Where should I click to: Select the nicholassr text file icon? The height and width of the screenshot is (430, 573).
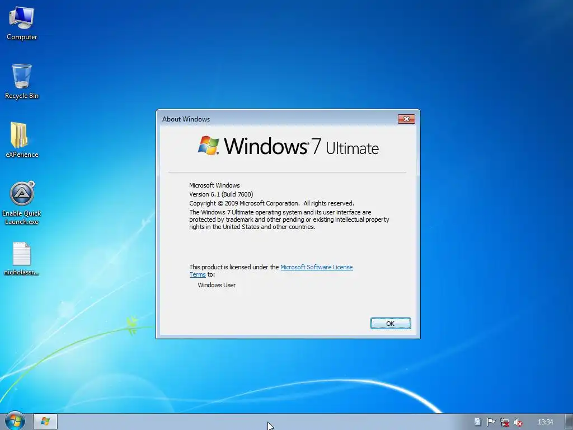22,259
